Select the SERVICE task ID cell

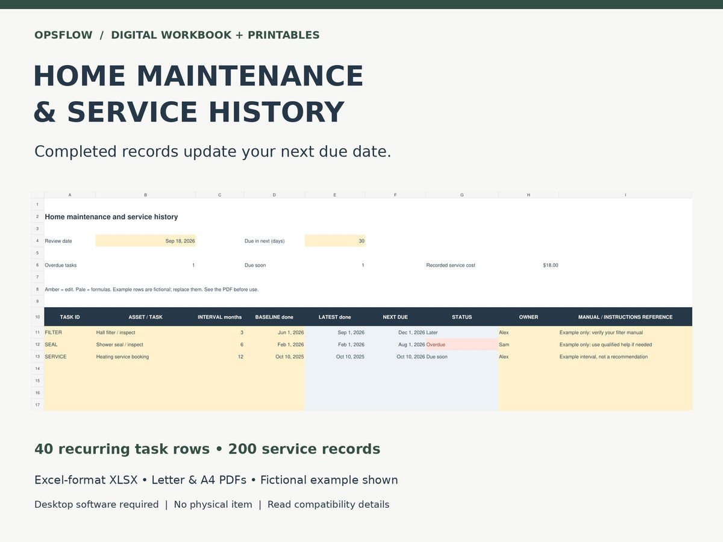point(70,357)
